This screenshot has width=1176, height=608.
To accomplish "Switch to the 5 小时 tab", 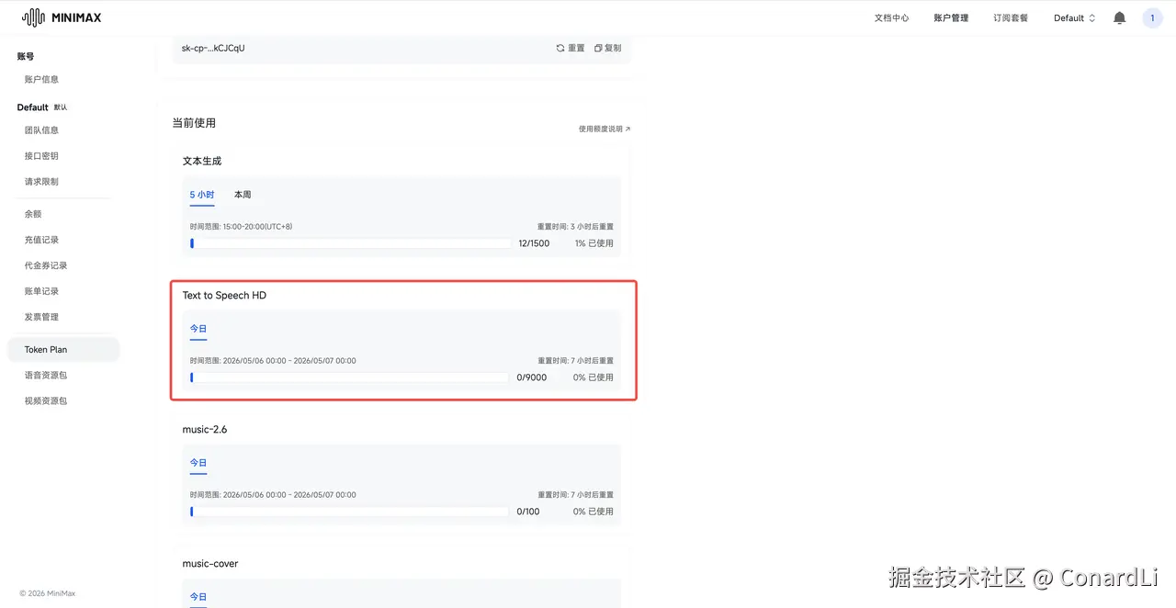I will [x=202, y=195].
